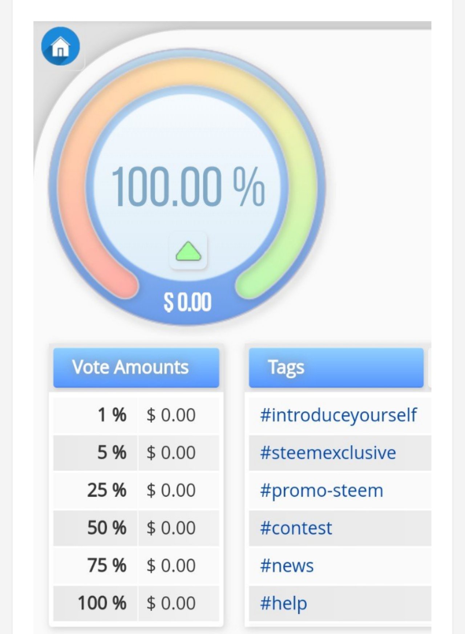Click the 50 % vote amount row
This screenshot has width=465, height=634.
pyautogui.click(x=136, y=528)
